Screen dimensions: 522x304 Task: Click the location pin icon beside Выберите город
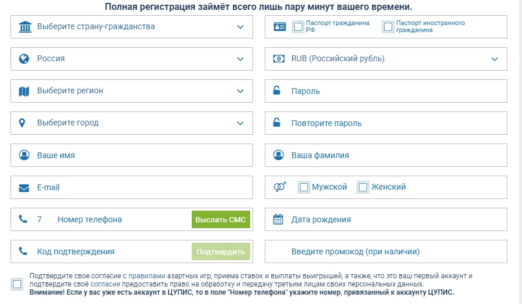pos(23,123)
